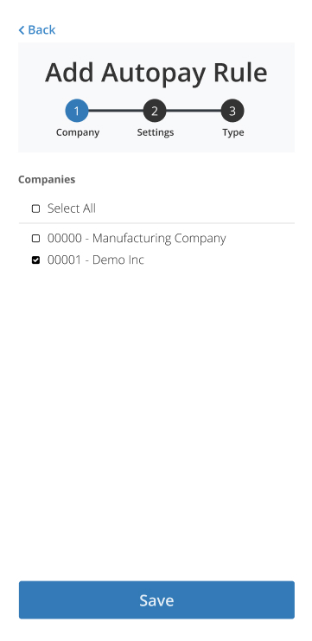Viewport: 312px width, 641px height.
Task: Save the autopay rule
Action: coord(156,599)
